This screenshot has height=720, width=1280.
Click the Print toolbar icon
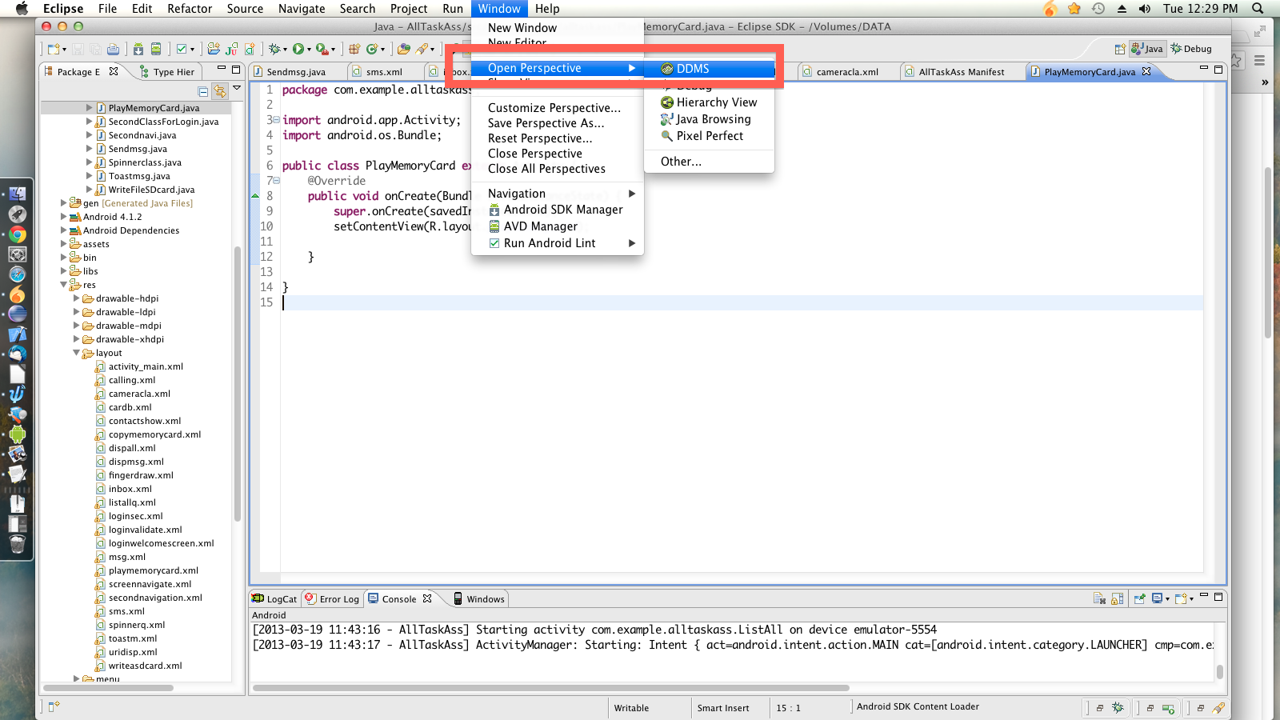113,49
